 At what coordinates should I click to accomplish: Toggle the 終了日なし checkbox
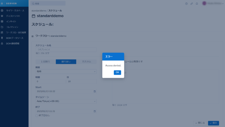[x=37, y=115]
